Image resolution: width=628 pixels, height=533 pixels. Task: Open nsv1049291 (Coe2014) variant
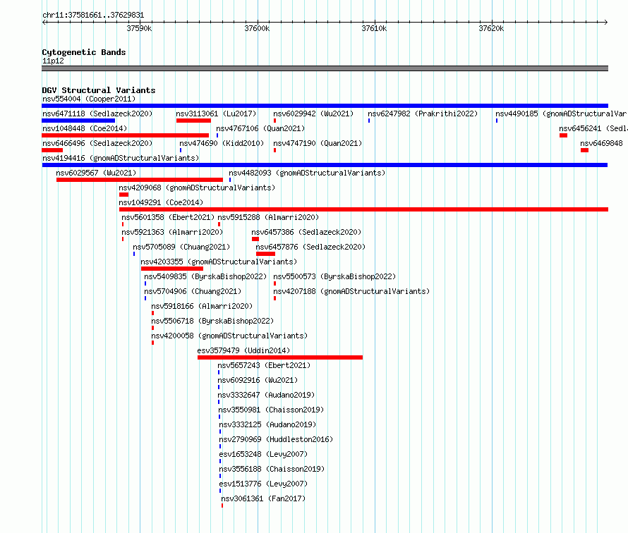161,202
